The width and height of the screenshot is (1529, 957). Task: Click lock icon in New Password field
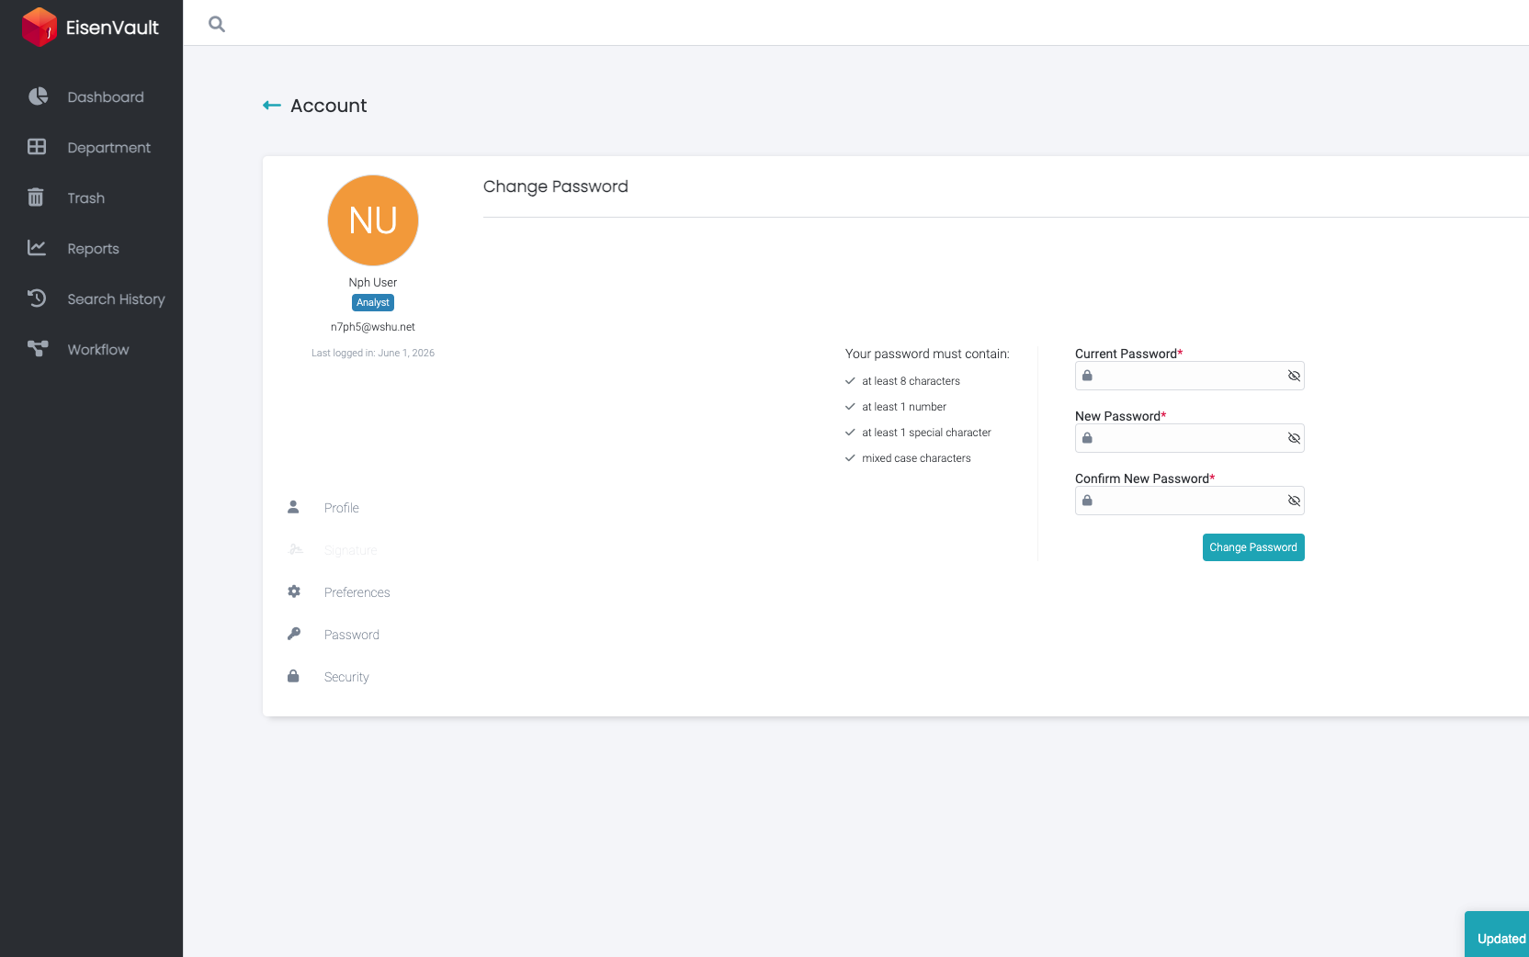(1087, 438)
